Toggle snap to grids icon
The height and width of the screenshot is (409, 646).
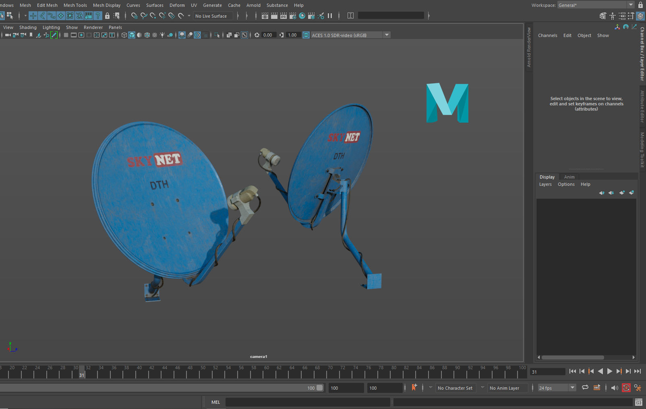click(135, 16)
